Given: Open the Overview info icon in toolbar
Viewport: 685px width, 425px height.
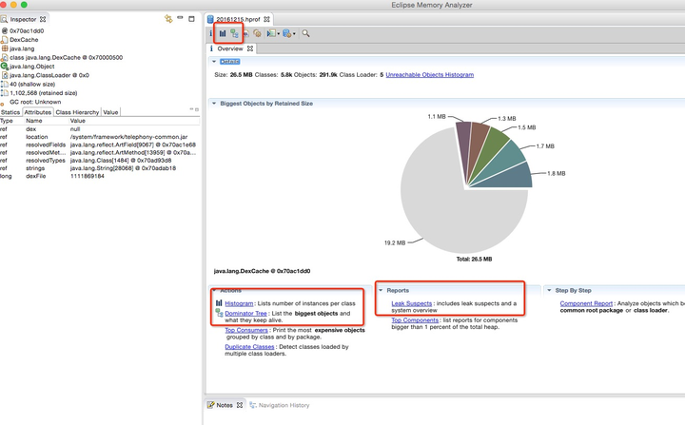Looking at the screenshot, I should (210, 33).
